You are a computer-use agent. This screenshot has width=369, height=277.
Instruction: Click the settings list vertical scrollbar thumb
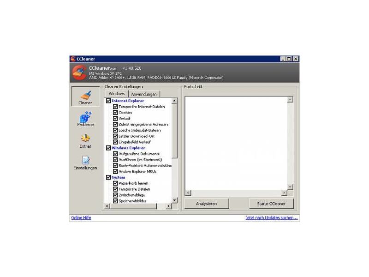(x=174, y=131)
